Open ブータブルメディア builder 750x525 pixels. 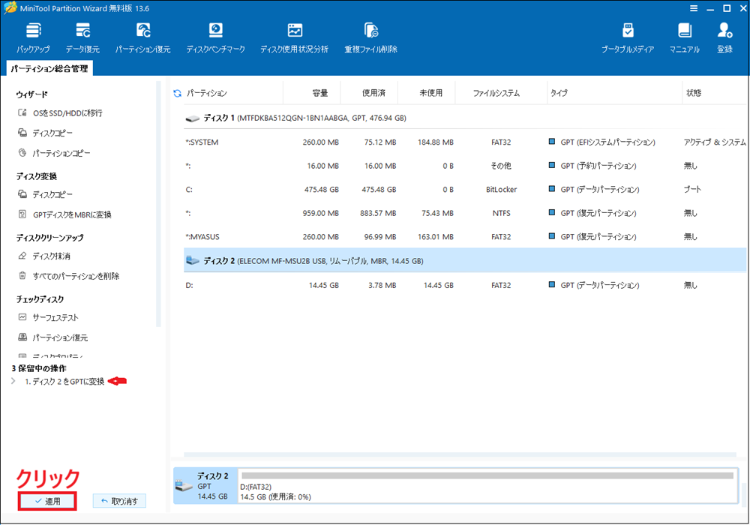[627, 37]
